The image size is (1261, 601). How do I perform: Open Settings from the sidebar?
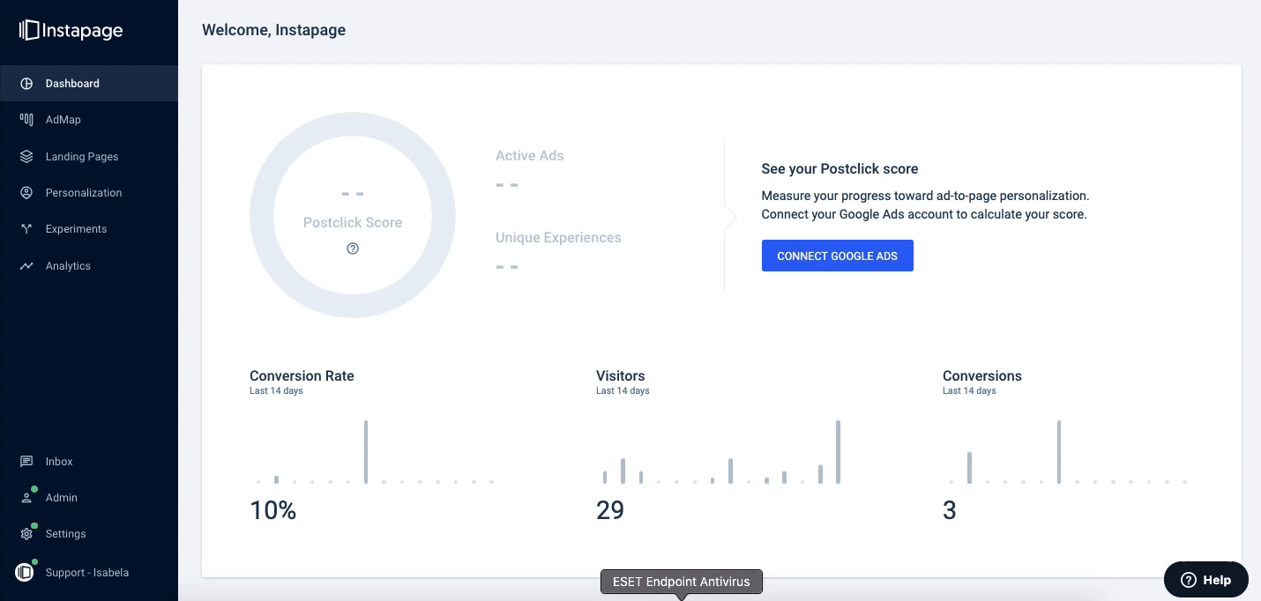tap(89, 534)
